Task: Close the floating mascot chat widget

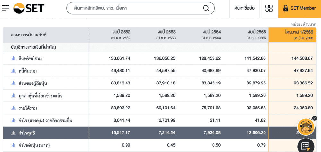Action: [x=315, y=118]
